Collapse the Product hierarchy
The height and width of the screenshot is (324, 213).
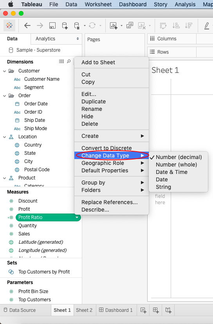(x=5, y=178)
